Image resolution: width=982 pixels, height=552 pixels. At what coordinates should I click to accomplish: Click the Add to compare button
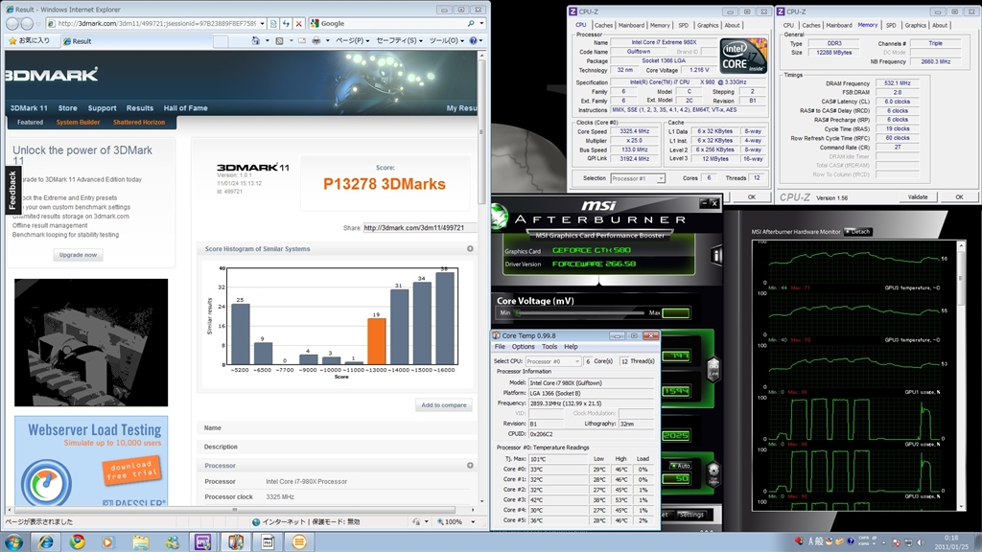(x=444, y=405)
